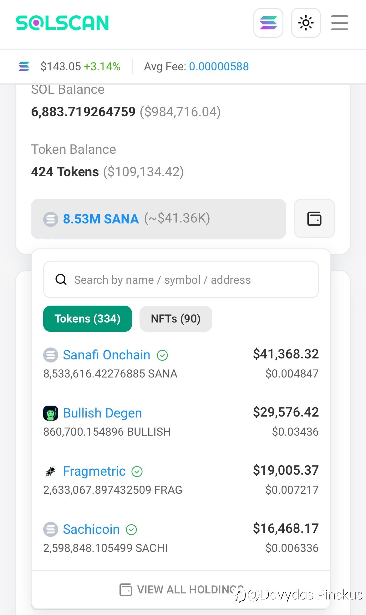
Task: Open the hamburger navigation menu
Action: point(339,23)
